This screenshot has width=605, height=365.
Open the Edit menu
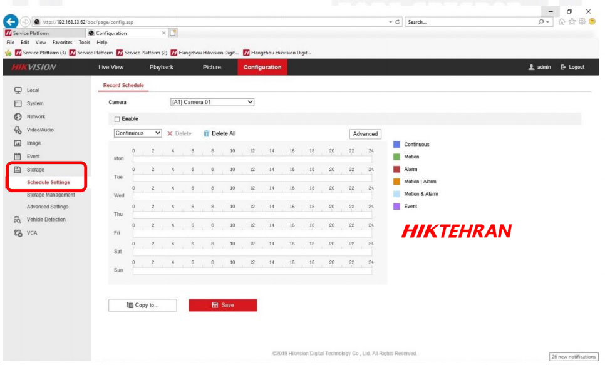24,43
